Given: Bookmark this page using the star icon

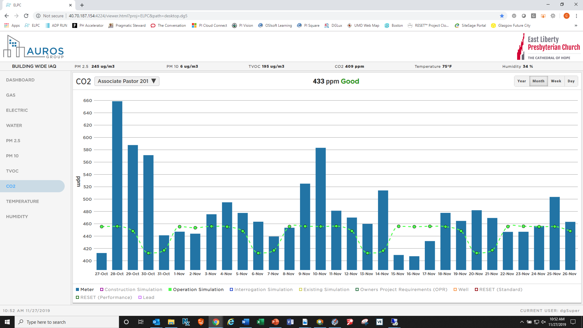Looking at the screenshot, I should point(502,16).
